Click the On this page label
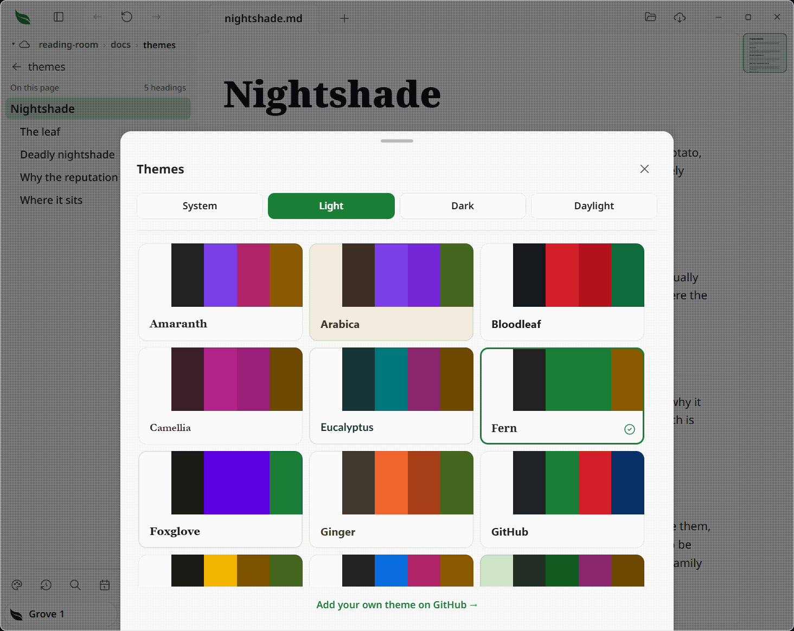This screenshot has width=794, height=631. point(35,88)
